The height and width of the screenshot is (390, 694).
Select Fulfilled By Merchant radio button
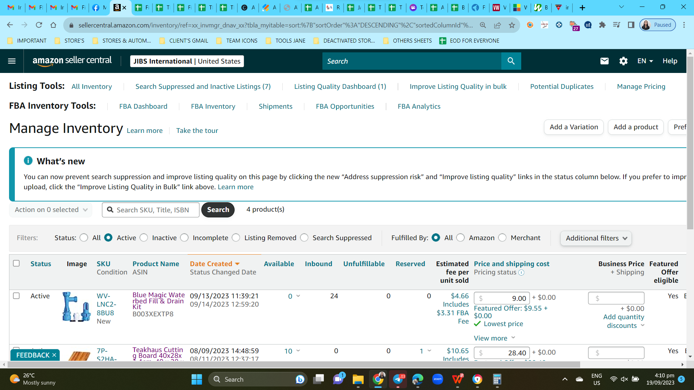(x=502, y=238)
